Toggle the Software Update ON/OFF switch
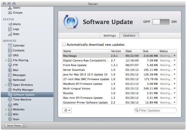Screen dimensions: 186x130 tap(161, 22)
